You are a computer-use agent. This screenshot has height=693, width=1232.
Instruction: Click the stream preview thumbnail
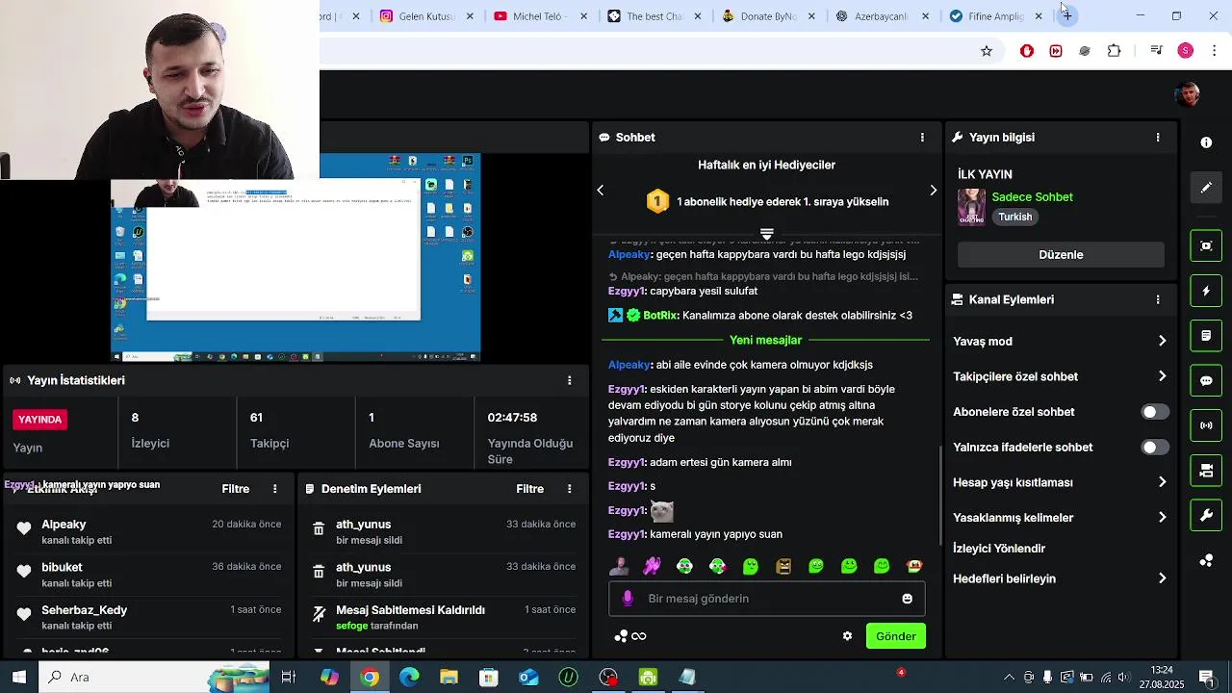(295, 258)
